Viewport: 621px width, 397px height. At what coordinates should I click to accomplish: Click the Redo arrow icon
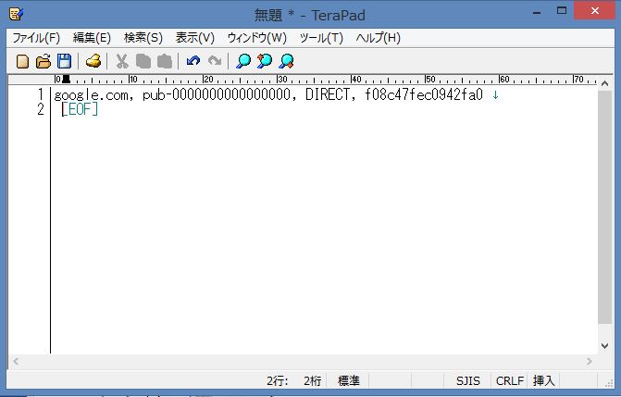[x=215, y=61]
